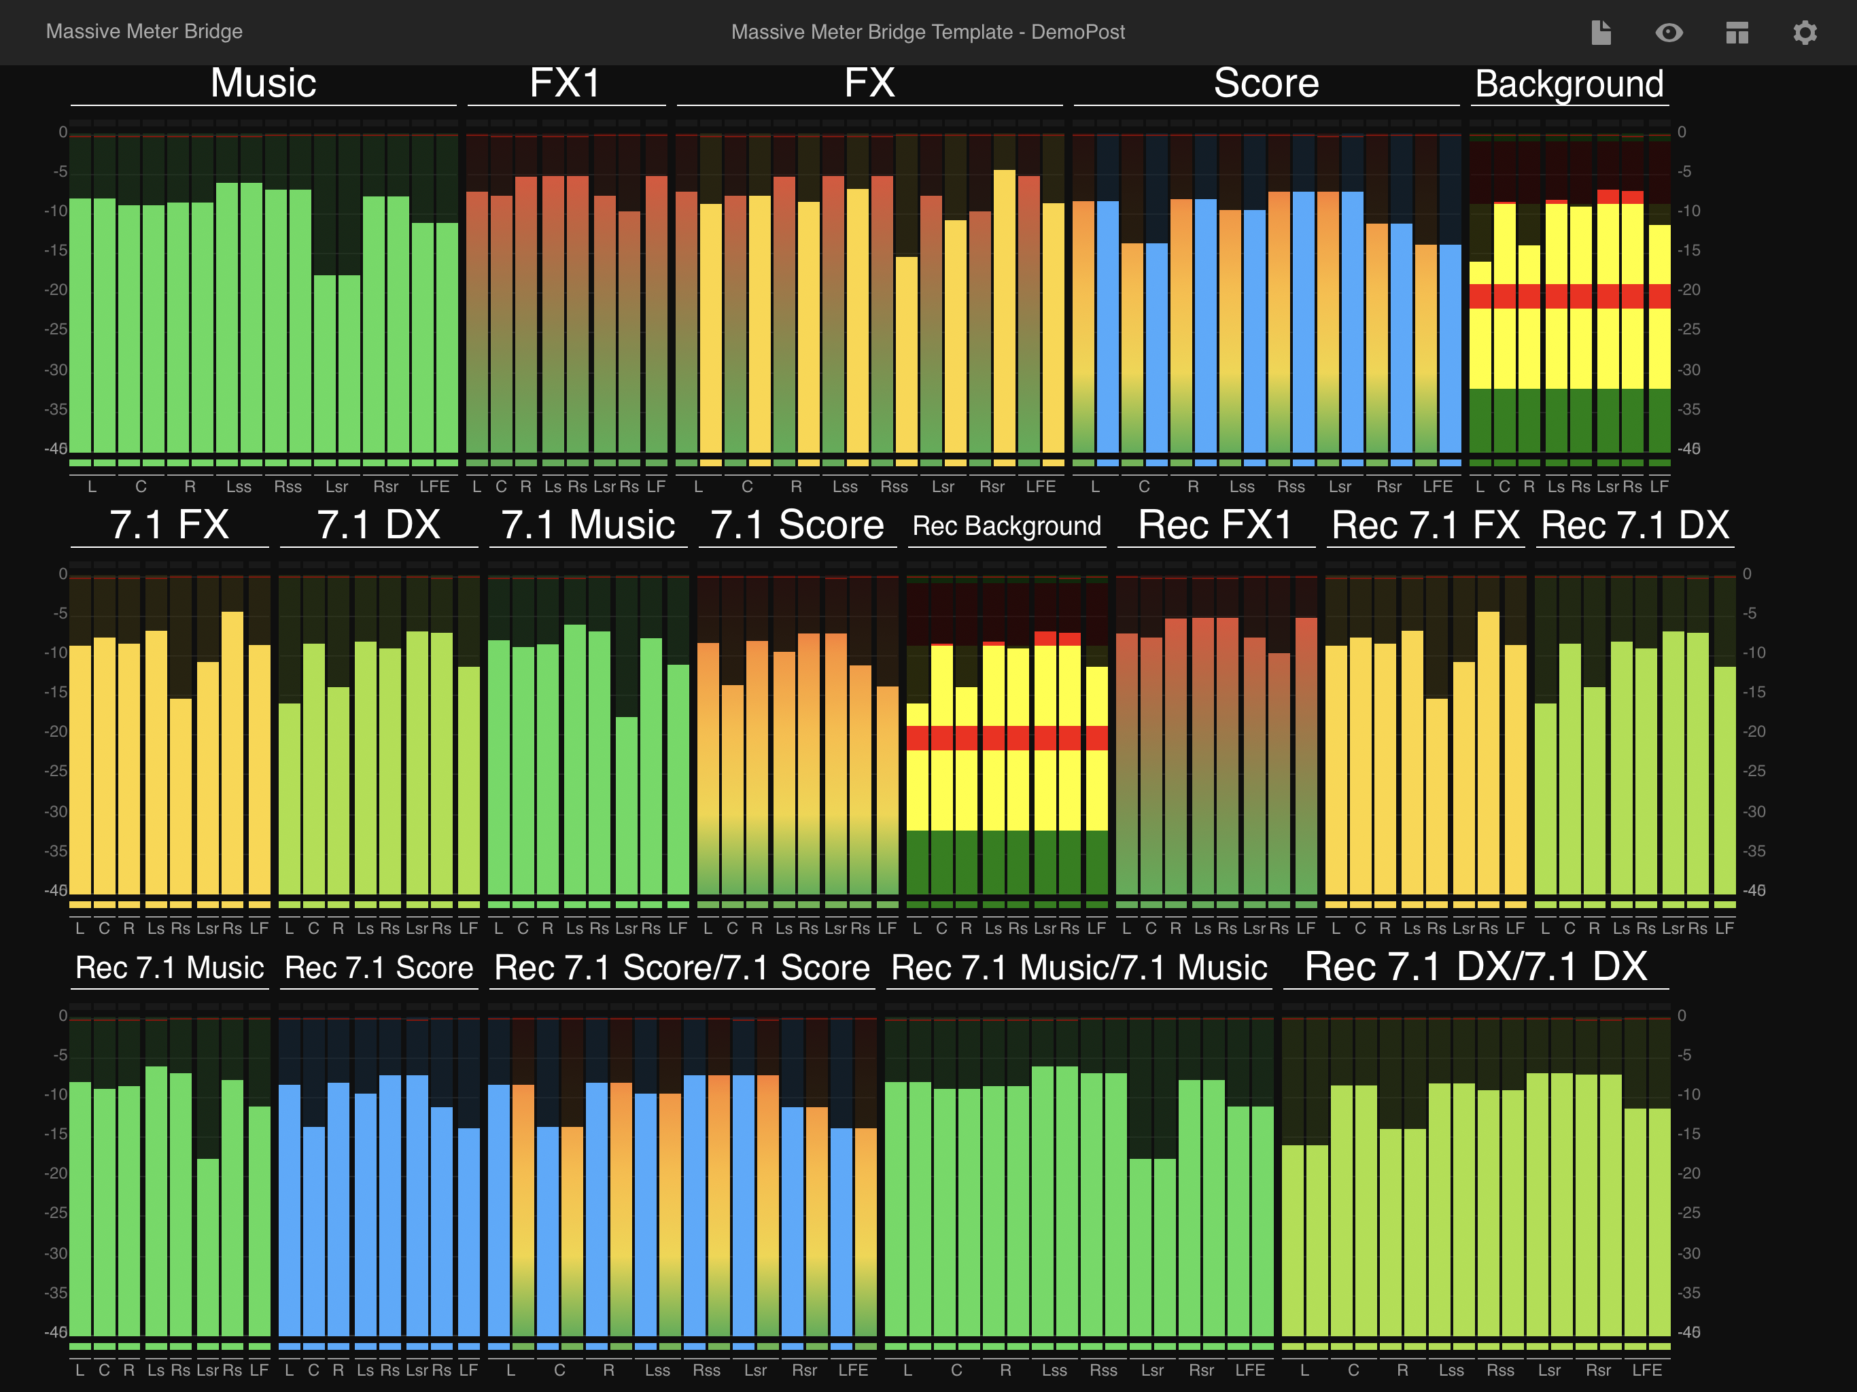
Task: Open the settings gear icon
Action: click(x=1805, y=33)
